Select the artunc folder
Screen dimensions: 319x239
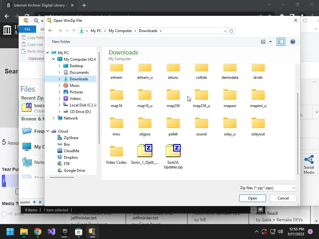point(173,72)
